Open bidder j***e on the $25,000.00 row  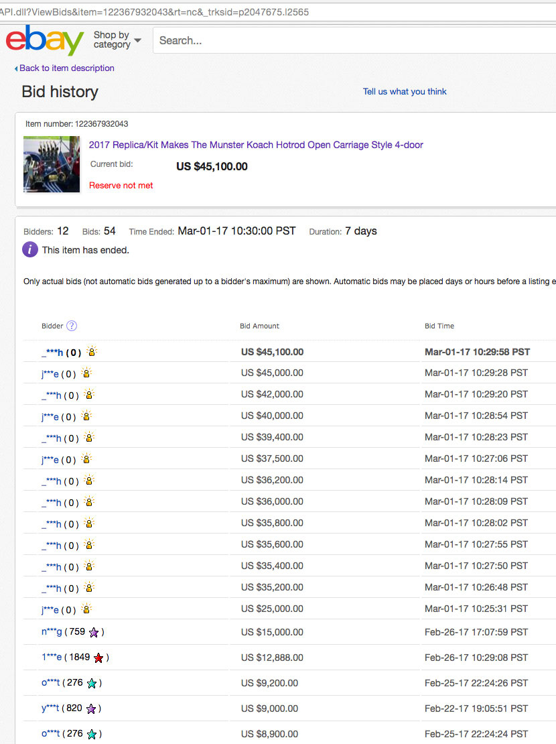[x=50, y=610]
